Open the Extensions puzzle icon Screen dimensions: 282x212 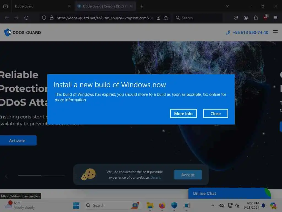pos(256,18)
